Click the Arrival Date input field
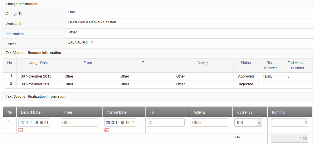The width and height of the screenshot is (314, 147). (120, 122)
